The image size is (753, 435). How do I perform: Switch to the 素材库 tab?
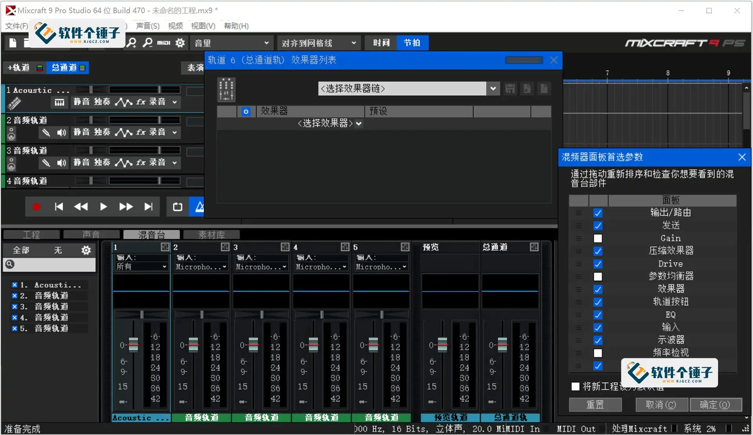tap(211, 234)
